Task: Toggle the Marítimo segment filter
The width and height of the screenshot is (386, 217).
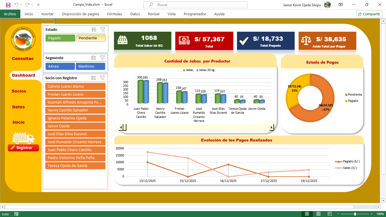Action: point(90,66)
